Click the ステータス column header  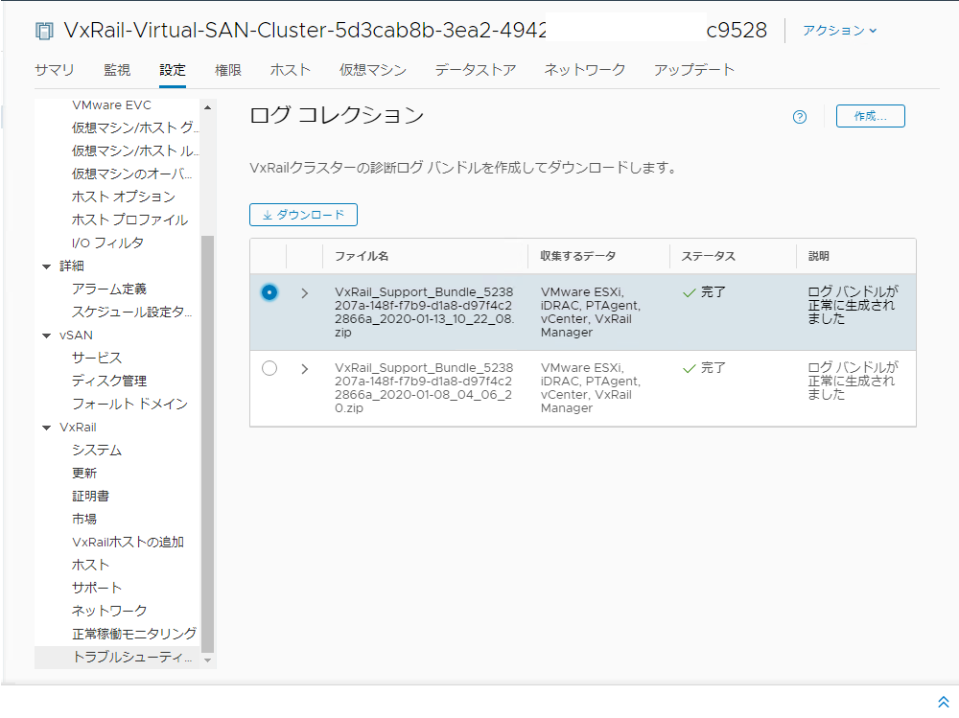pos(709,256)
